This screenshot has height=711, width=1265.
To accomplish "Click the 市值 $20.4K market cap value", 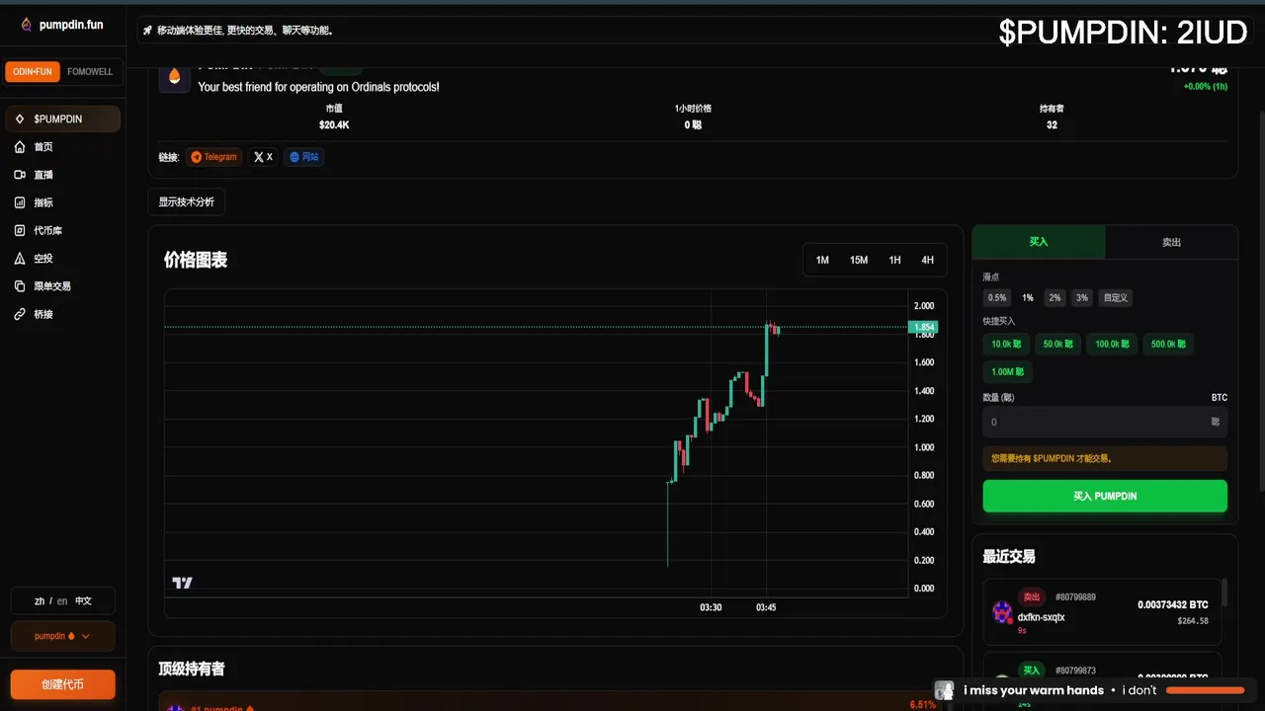I will 334,125.
